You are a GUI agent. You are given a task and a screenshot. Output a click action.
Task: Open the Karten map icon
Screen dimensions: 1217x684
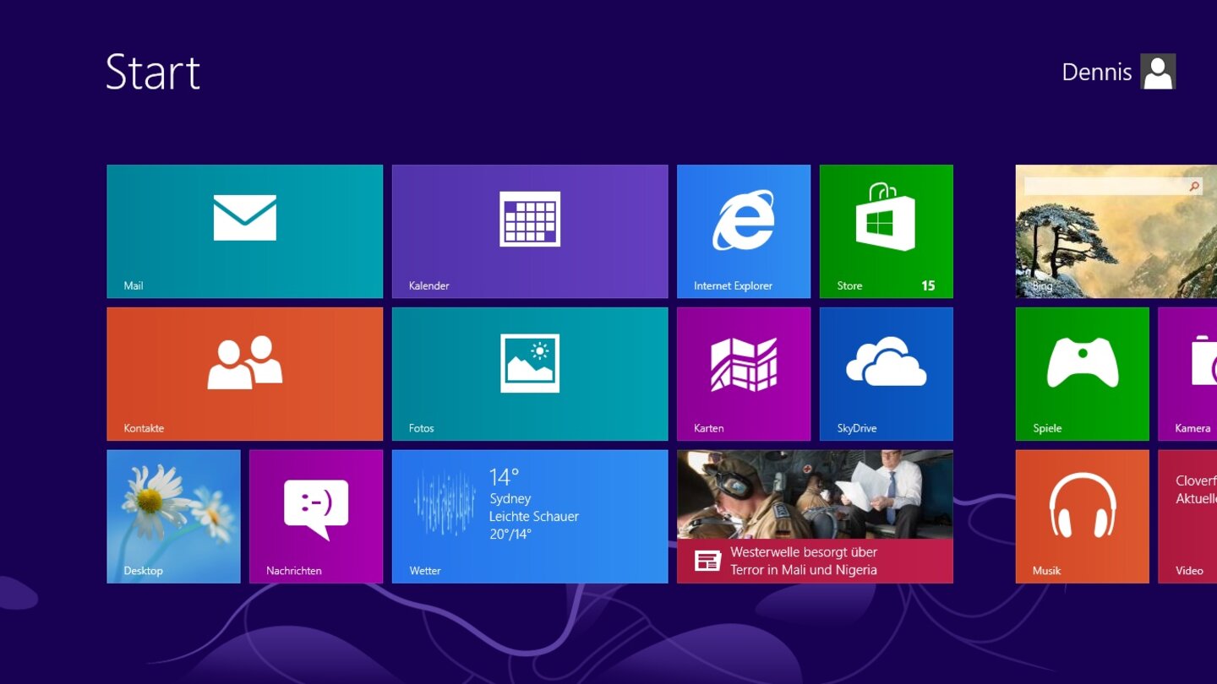coord(744,365)
